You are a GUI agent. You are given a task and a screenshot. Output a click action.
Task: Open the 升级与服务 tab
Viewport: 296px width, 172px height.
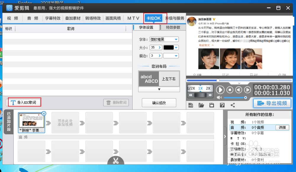175,18
